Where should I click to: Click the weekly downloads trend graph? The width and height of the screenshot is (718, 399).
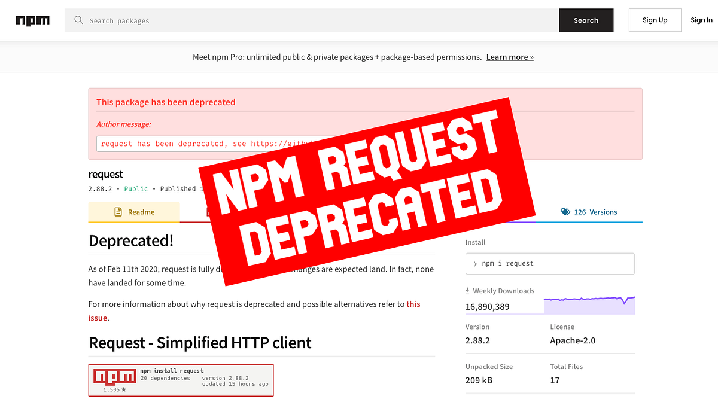(x=589, y=304)
